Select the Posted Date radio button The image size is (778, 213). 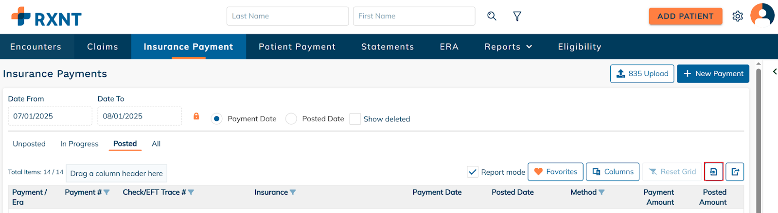[291, 119]
